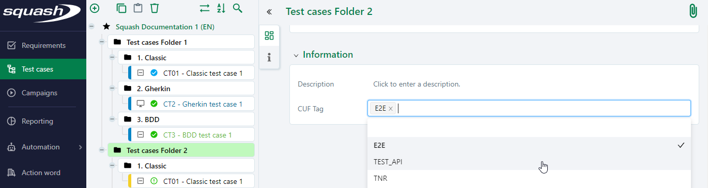Click the transfer arrows icon in the toolbar
This screenshot has width=708, height=188.
tap(205, 8)
